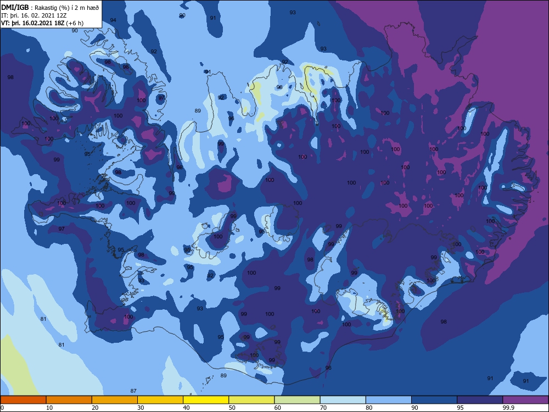Select the "IT: þri. 16. 02. 2021 12Z" line
Screen dimensions: 549x412
point(33,15)
